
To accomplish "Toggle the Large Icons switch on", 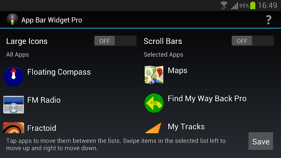I will point(115,41).
